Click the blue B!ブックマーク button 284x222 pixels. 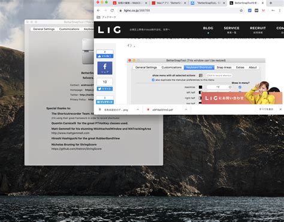pos(105,102)
